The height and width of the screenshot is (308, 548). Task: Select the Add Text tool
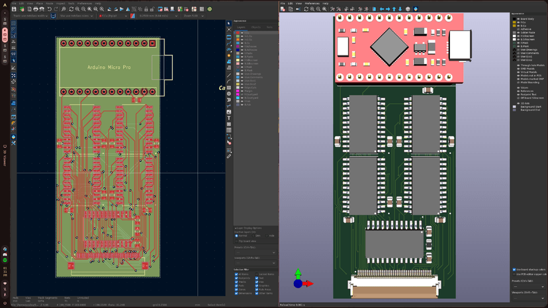229,118
